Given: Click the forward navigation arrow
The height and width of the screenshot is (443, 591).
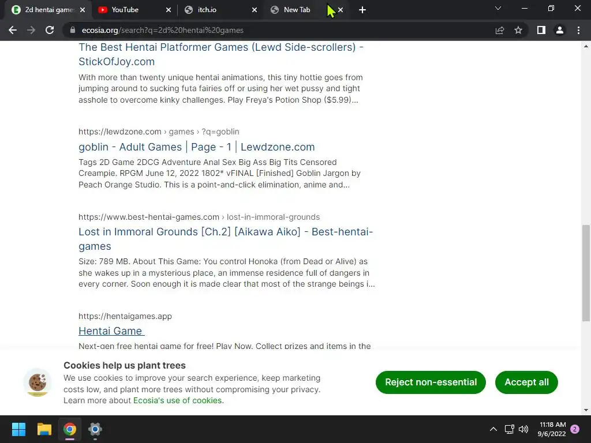Looking at the screenshot, I should click(31, 30).
